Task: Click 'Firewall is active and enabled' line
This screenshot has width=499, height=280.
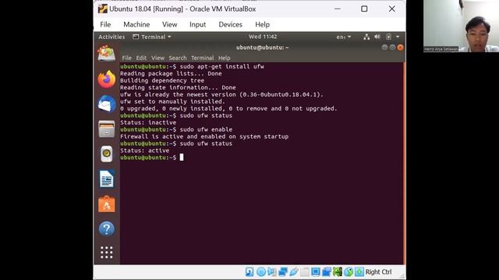Action: coord(204,137)
